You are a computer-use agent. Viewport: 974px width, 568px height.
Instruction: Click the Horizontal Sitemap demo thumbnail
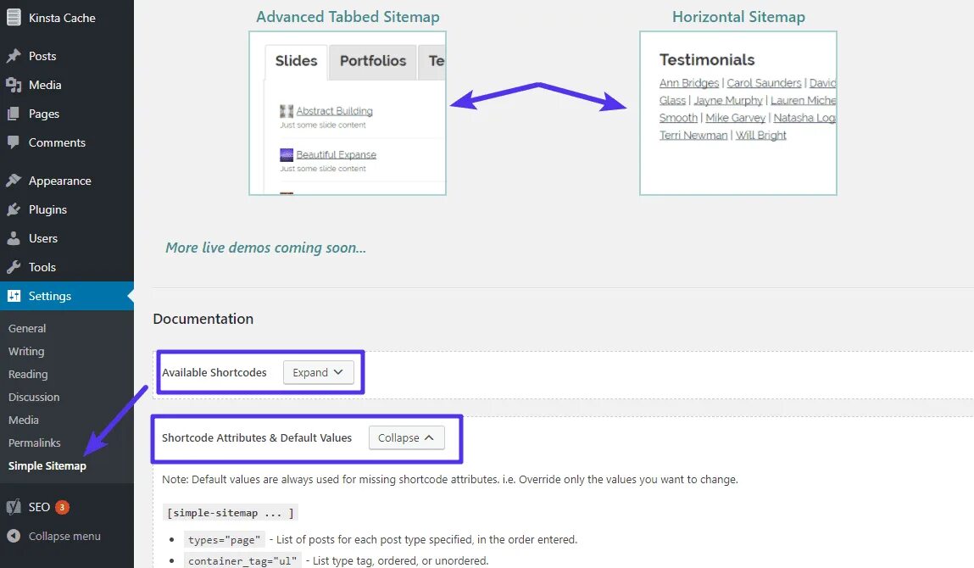click(x=737, y=114)
